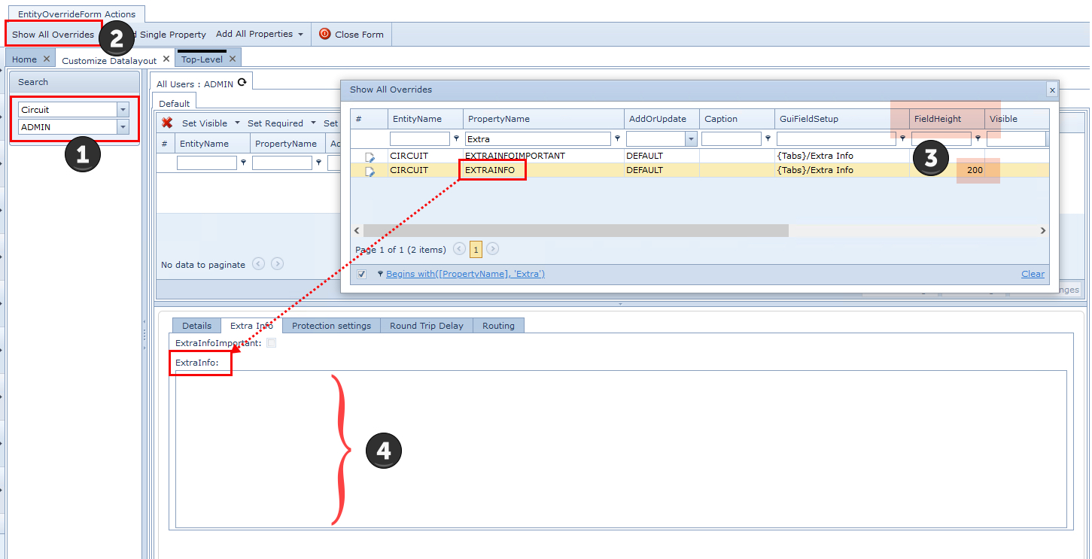This screenshot has height=559, width=1092.
Task: Toggle the ExtraInfoImportant checkbox
Action: click(x=272, y=343)
